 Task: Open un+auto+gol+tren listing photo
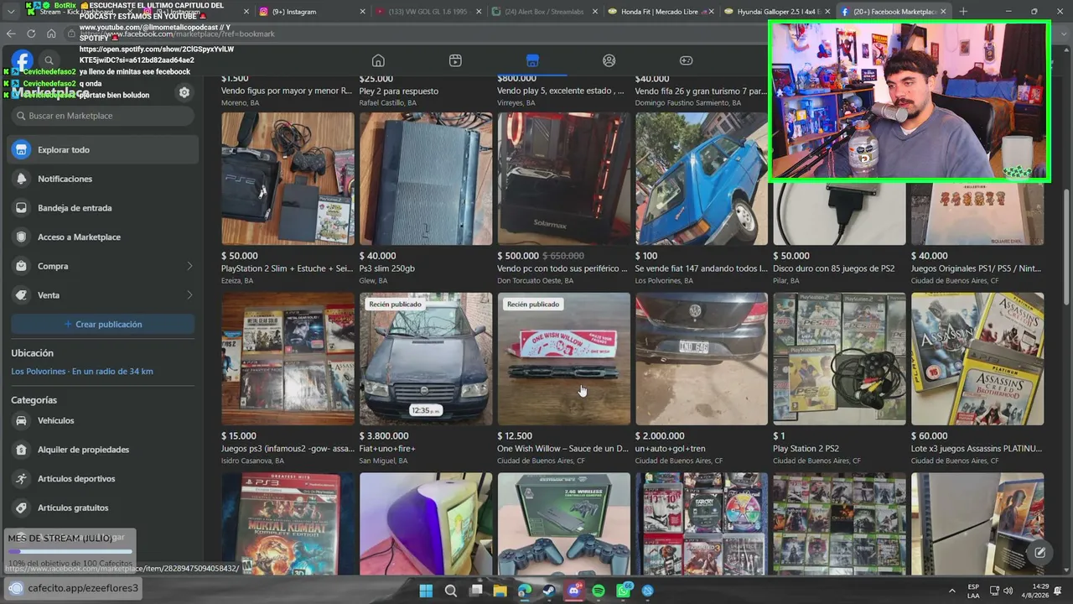pyautogui.click(x=702, y=359)
